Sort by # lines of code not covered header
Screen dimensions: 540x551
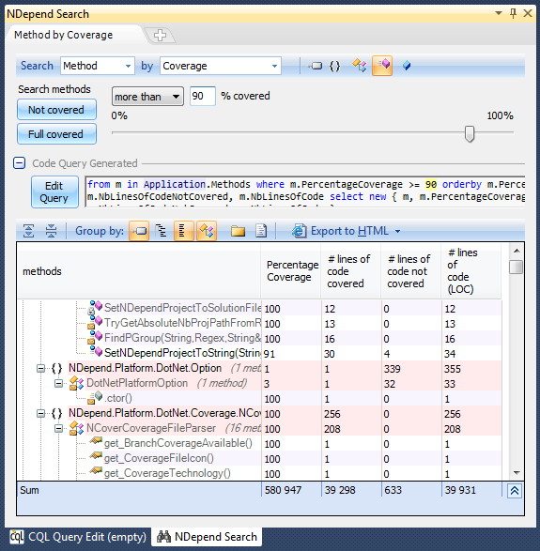pyautogui.click(x=411, y=271)
